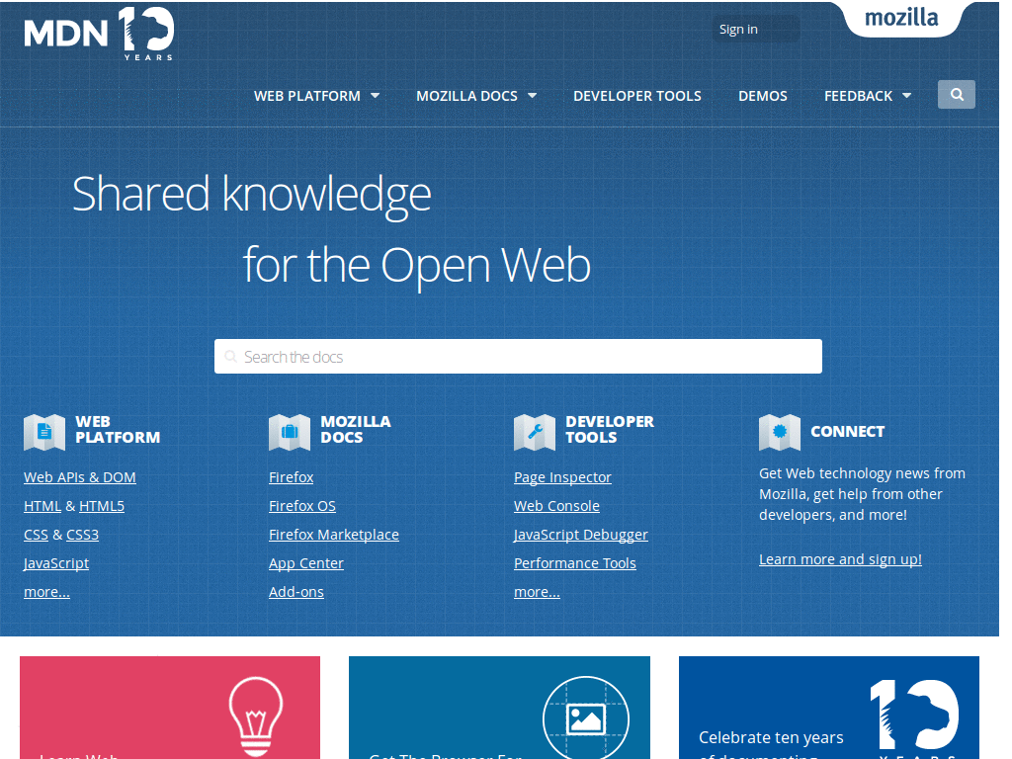Open the CSS link
Viewport: 1012px width, 759px height.
click(37, 535)
